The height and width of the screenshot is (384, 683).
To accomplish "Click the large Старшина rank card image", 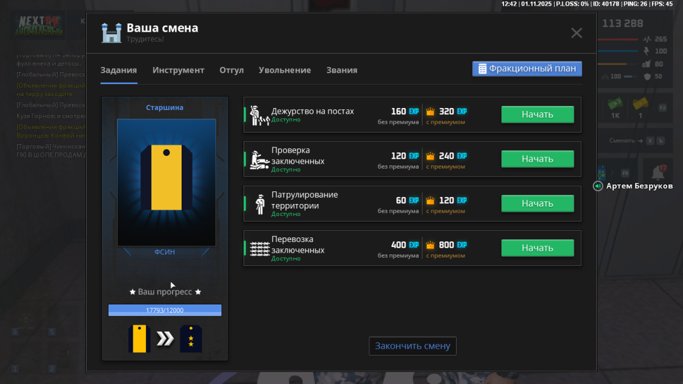I will [166, 182].
